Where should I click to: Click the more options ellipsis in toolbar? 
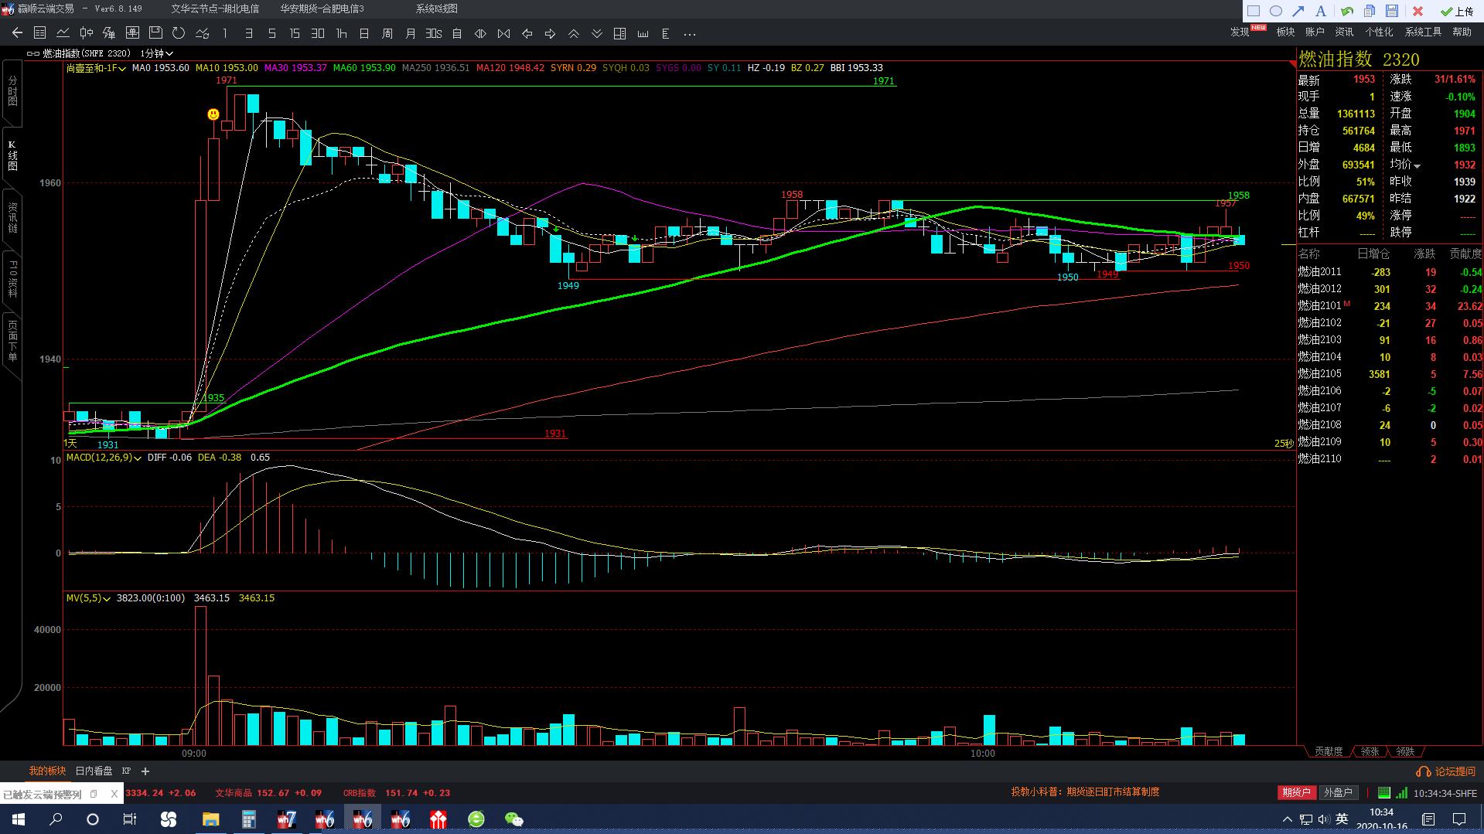tap(690, 34)
